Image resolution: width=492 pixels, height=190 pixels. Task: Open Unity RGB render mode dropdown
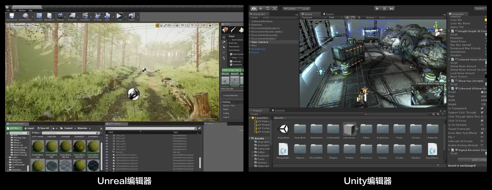336,18
